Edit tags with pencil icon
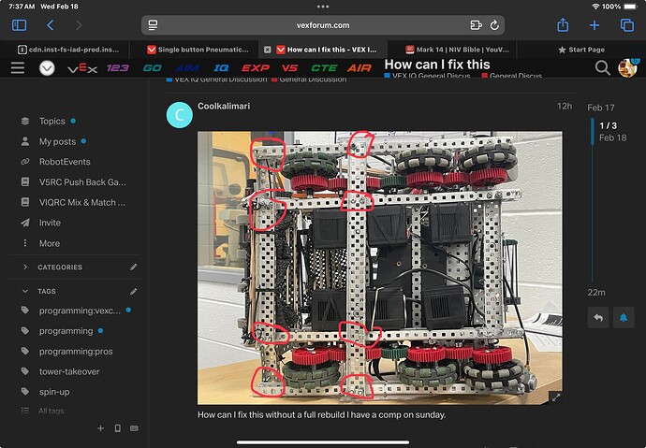The width and height of the screenshot is (646, 448). point(133,291)
